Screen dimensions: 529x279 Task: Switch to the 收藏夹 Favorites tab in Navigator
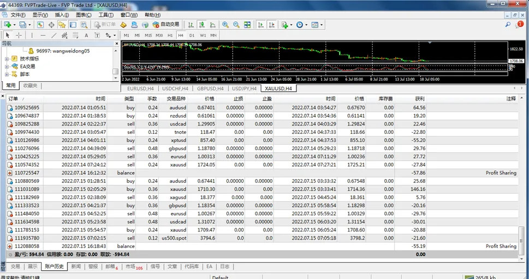coord(31,86)
